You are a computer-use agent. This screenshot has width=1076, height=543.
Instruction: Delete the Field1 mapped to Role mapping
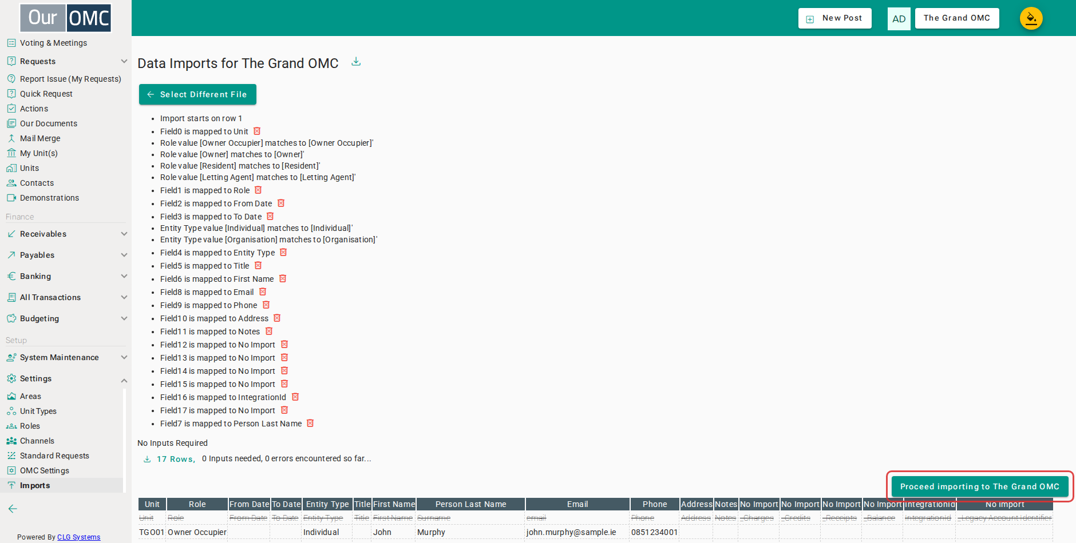point(258,190)
